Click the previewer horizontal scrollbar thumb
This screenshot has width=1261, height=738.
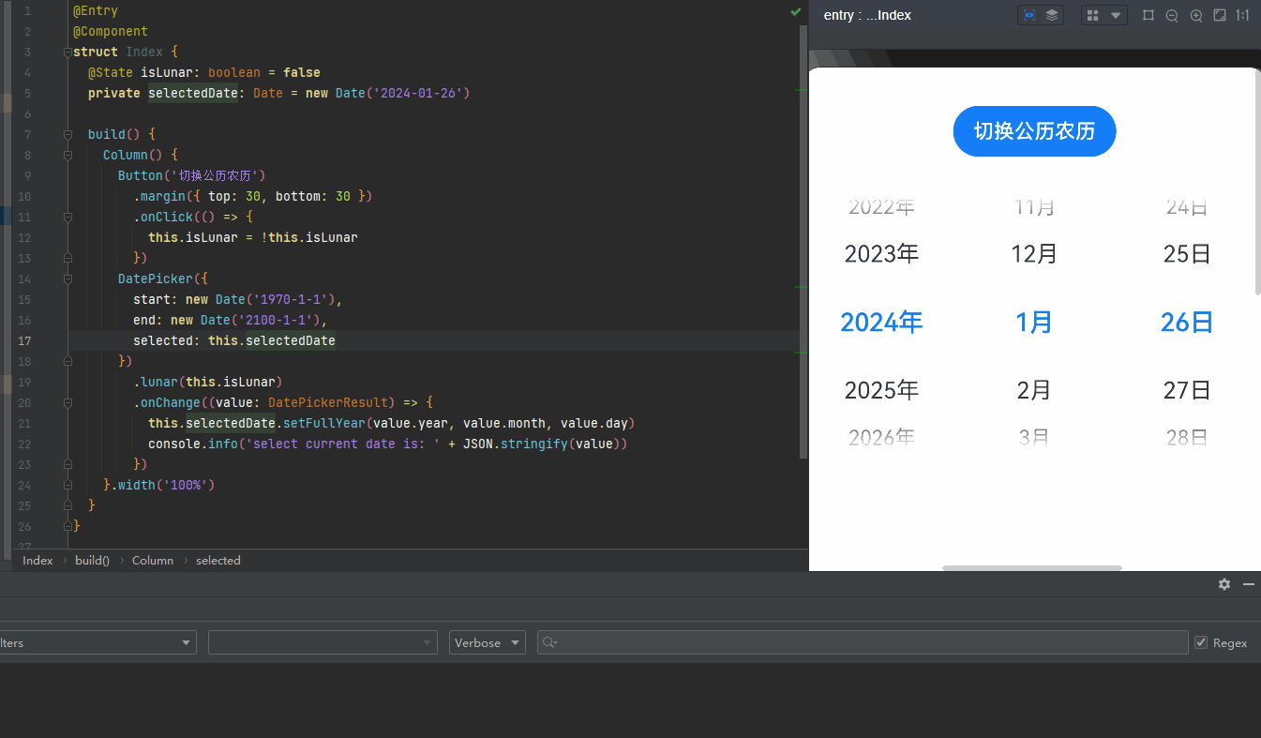pos(1032,568)
